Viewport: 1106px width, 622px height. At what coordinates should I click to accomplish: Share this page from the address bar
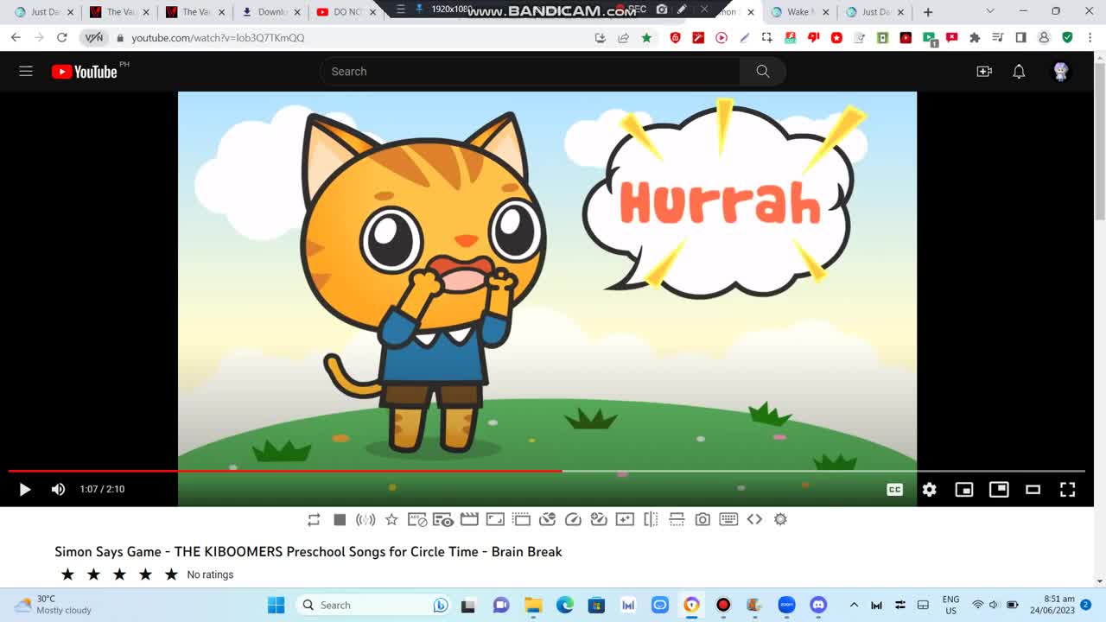click(623, 38)
